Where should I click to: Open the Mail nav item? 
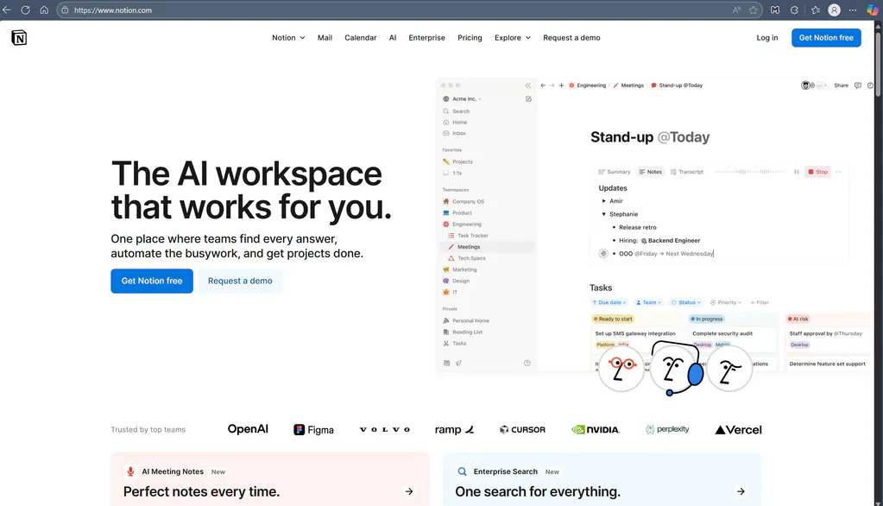325,38
